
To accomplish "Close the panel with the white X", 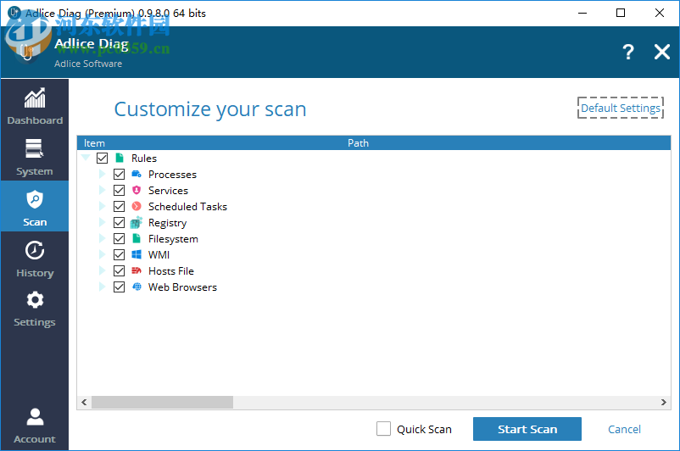I will tap(662, 52).
